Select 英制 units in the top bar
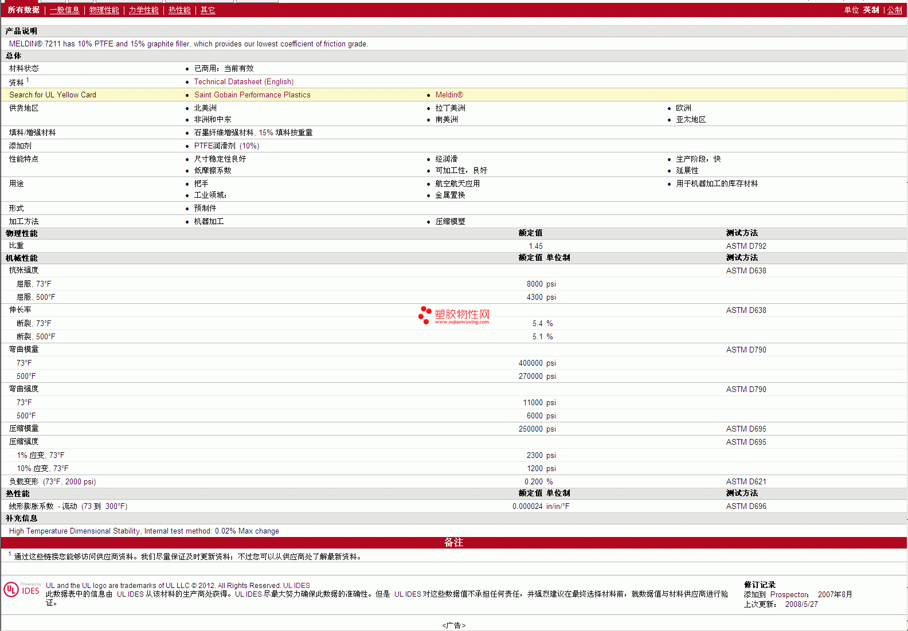The width and height of the screenshot is (908, 631). point(871,10)
